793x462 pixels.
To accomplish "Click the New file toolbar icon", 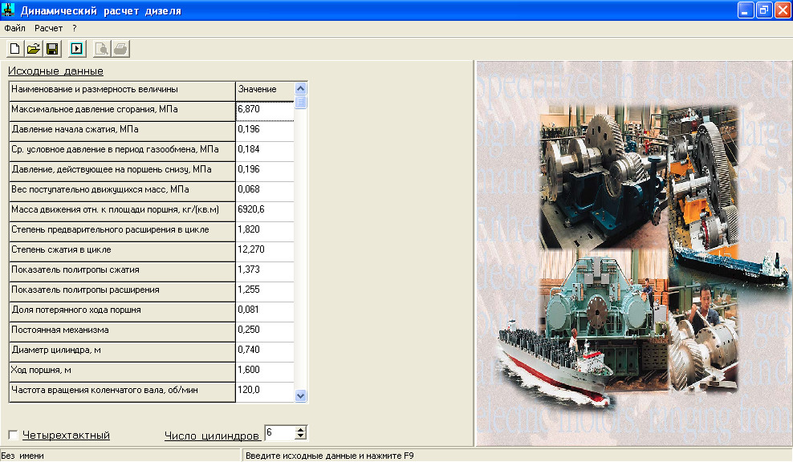I will (x=14, y=49).
